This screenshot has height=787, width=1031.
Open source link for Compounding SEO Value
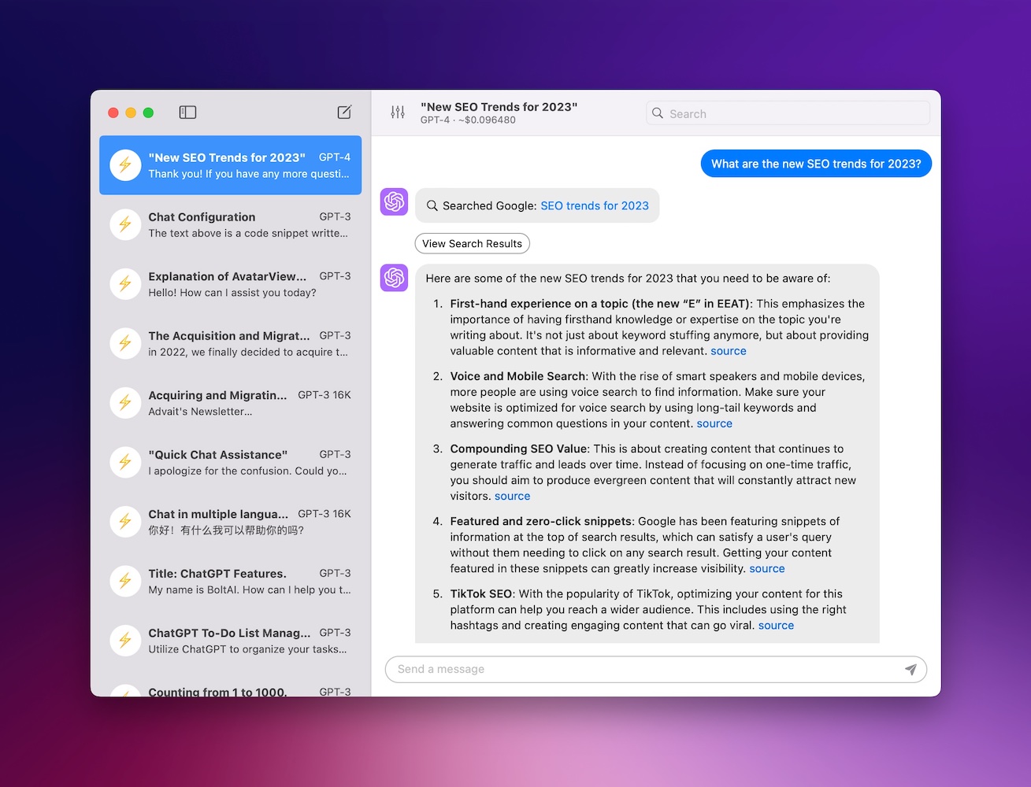[512, 496]
